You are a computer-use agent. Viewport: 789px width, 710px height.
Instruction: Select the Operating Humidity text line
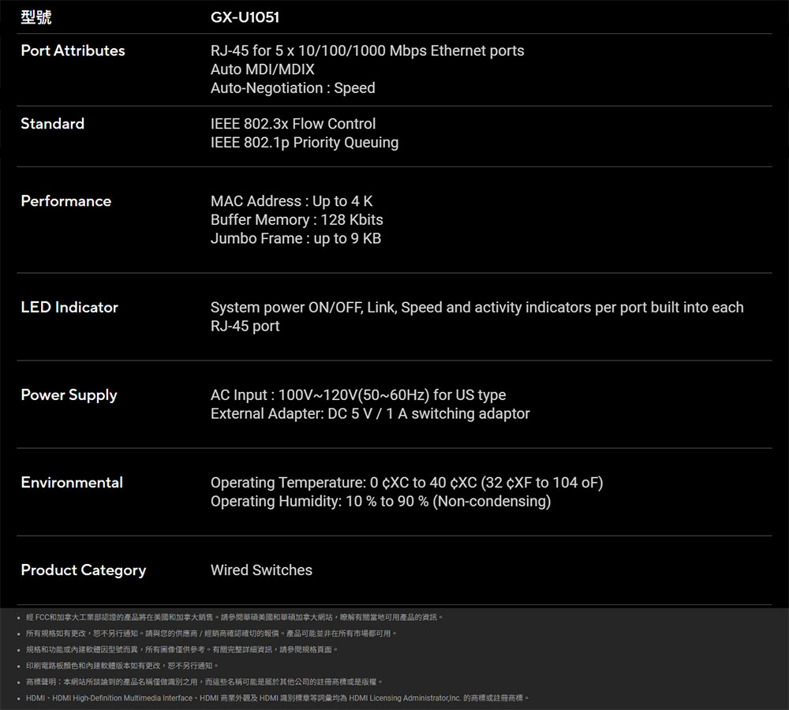(380, 502)
